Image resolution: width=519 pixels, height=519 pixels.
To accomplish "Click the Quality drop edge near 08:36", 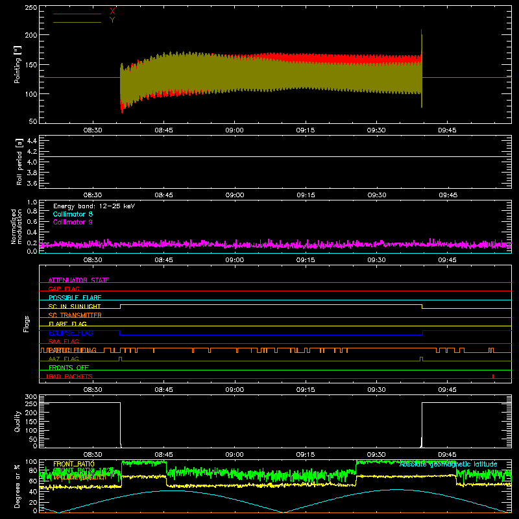I will 121,425.
